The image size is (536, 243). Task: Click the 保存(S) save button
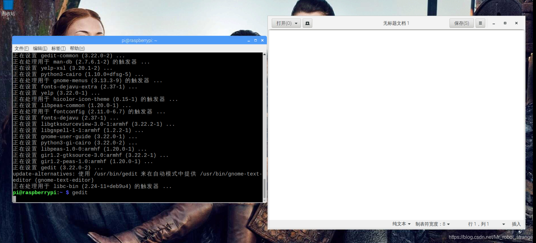click(461, 23)
